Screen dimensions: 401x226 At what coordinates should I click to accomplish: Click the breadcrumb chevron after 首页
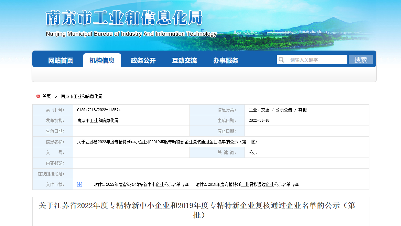pos(56,96)
